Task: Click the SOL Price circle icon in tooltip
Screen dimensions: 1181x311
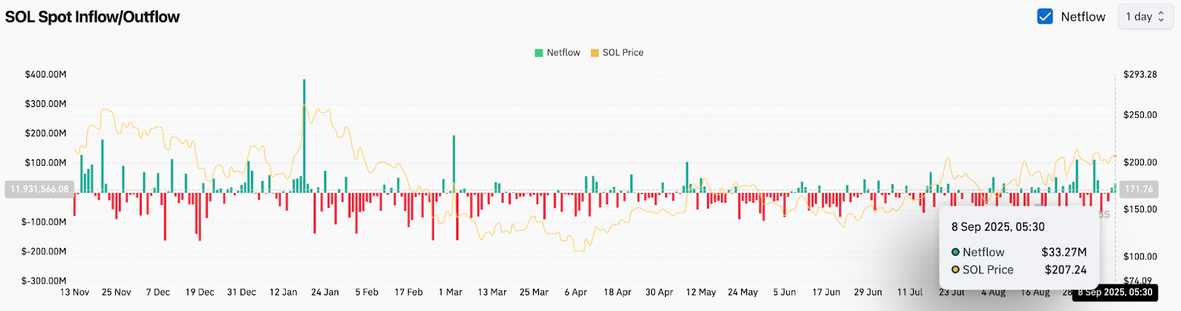Action: coord(955,270)
